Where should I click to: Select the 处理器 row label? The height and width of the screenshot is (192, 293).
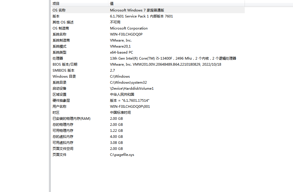58,58
